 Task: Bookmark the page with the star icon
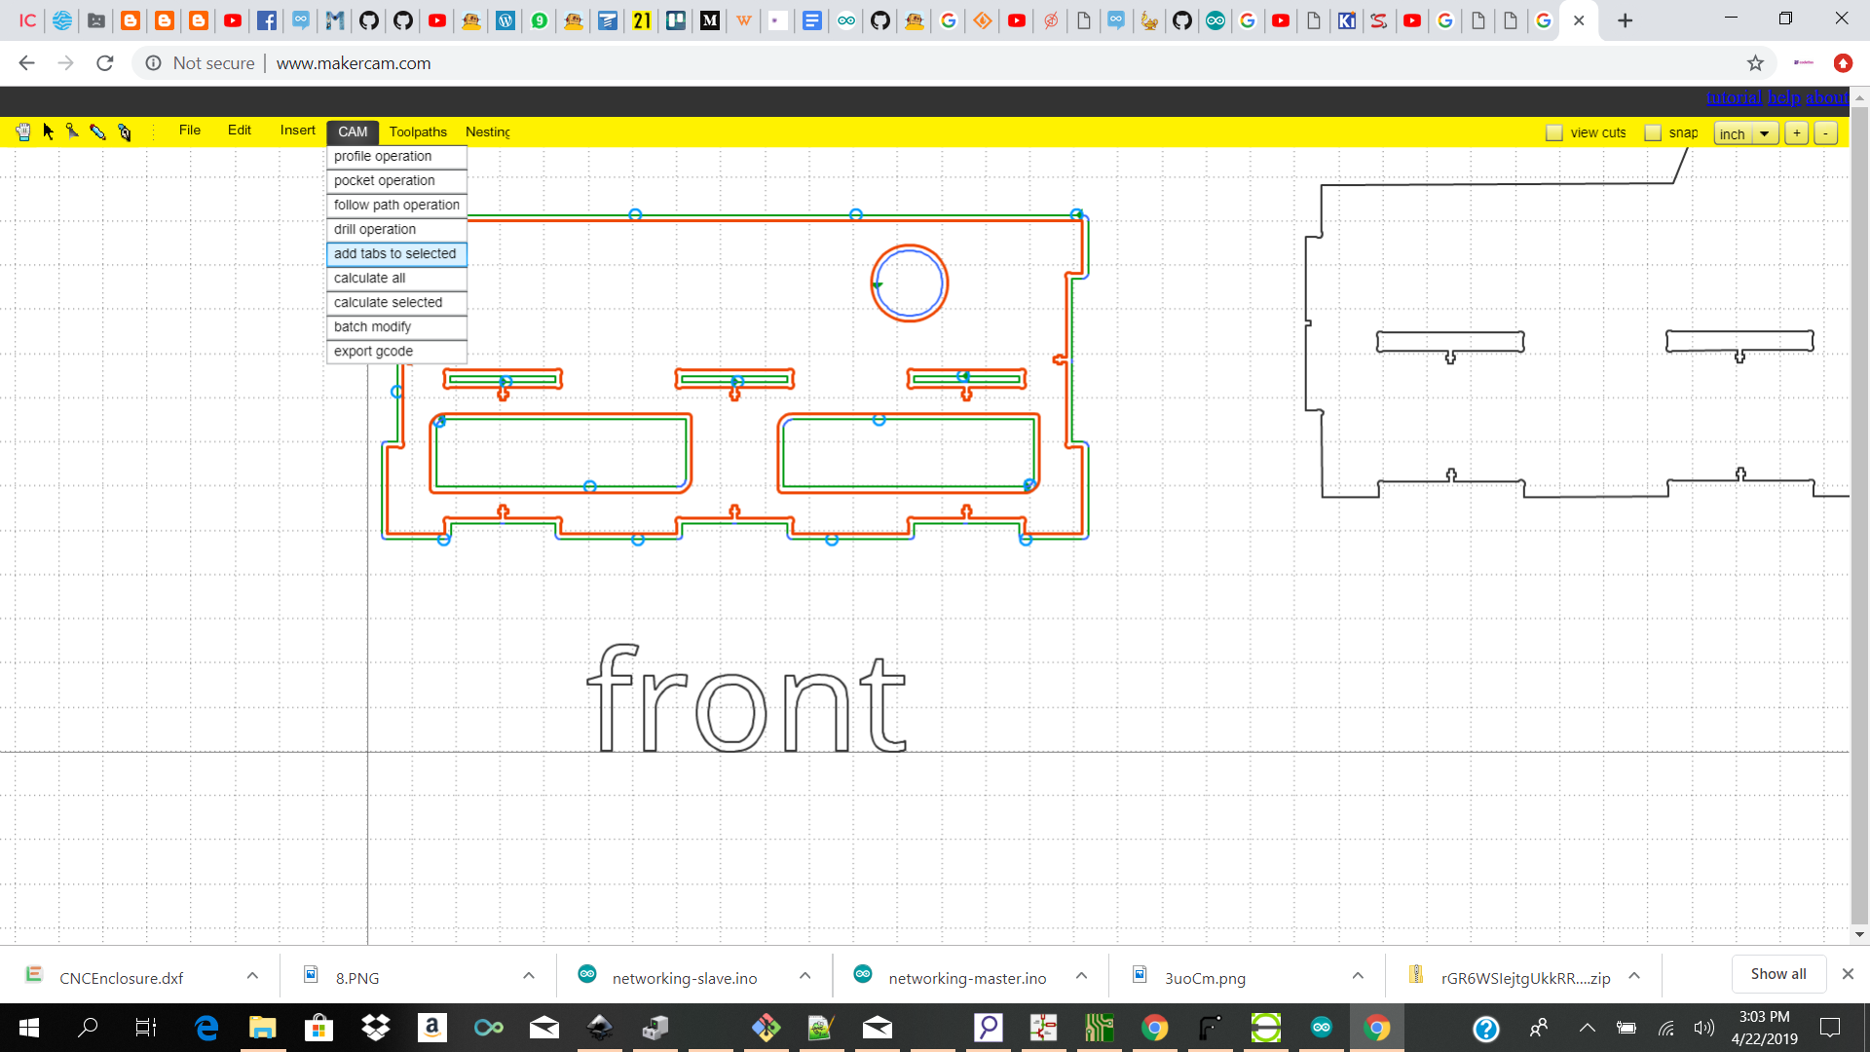[1756, 62]
